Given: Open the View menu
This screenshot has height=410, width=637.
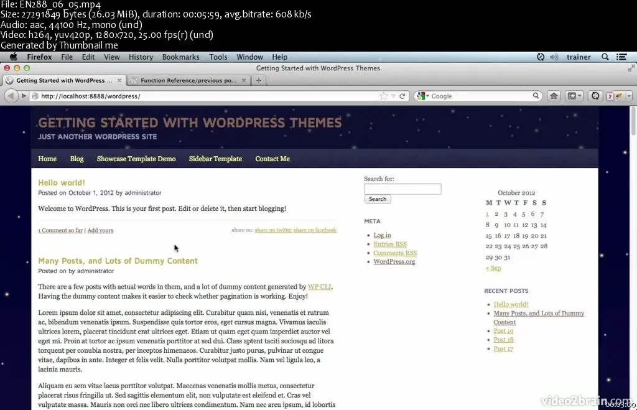Looking at the screenshot, I should point(111,57).
